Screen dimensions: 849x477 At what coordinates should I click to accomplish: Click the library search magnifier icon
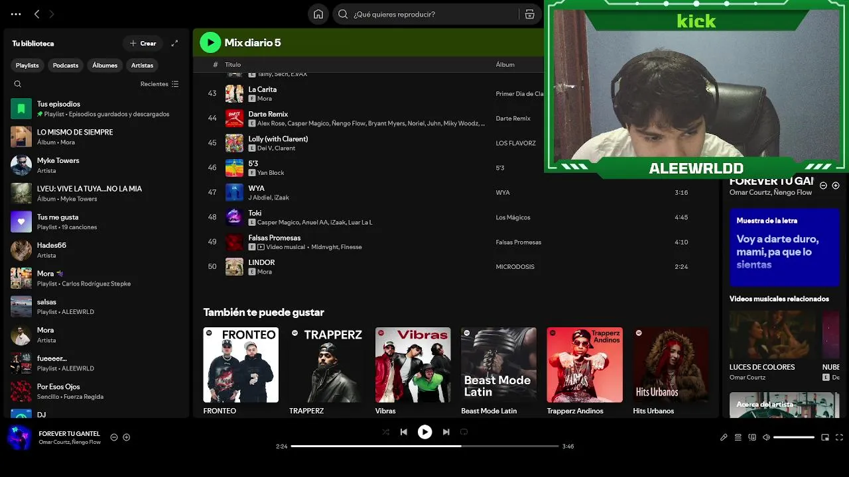pyautogui.click(x=18, y=84)
